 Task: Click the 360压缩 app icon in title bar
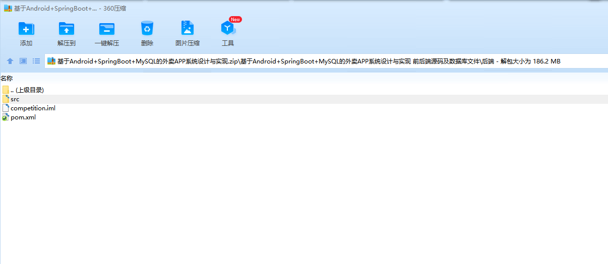(x=8, y=9)
